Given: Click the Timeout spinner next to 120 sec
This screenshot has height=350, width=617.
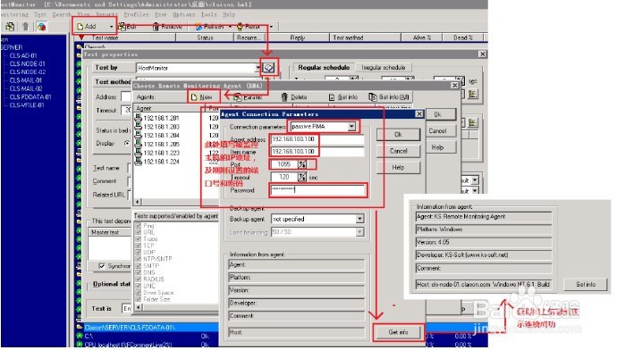Looking at the screenshot, I should pyautogui.click(x=302, y=177).
